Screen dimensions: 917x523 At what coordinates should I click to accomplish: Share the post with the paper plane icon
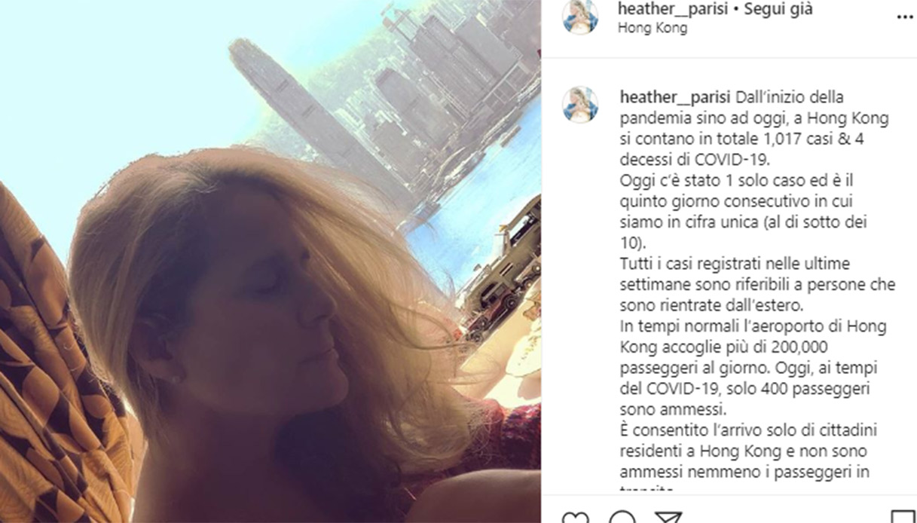click(x=668, y=518)
